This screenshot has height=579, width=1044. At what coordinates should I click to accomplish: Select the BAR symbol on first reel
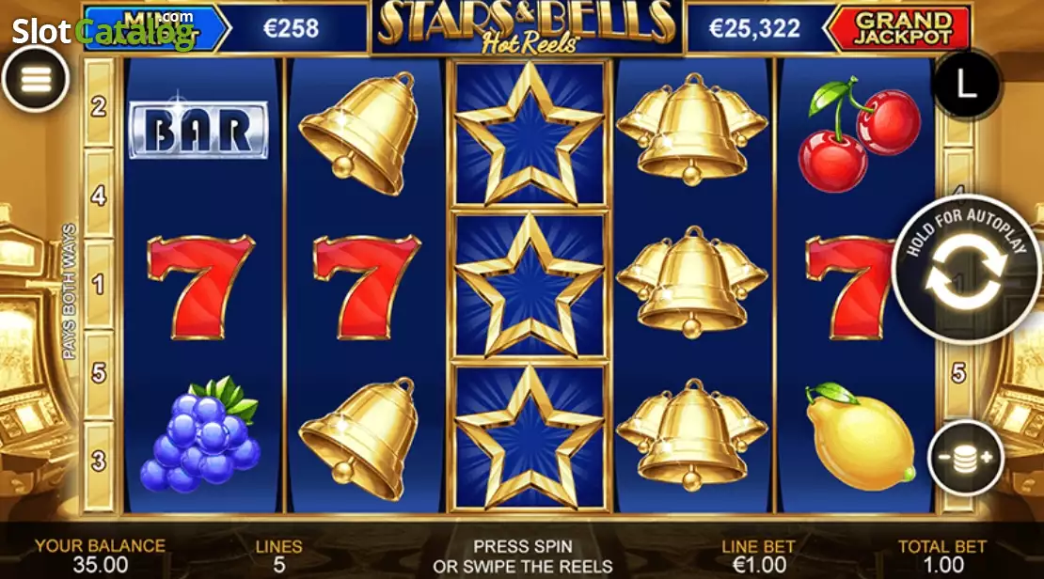coord(198,130)
